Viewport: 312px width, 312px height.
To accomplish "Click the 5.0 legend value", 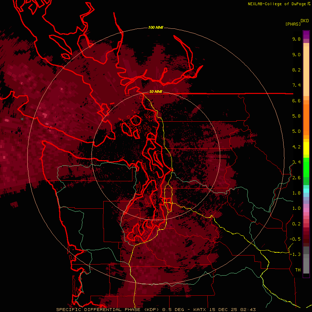I will (296, 131).
